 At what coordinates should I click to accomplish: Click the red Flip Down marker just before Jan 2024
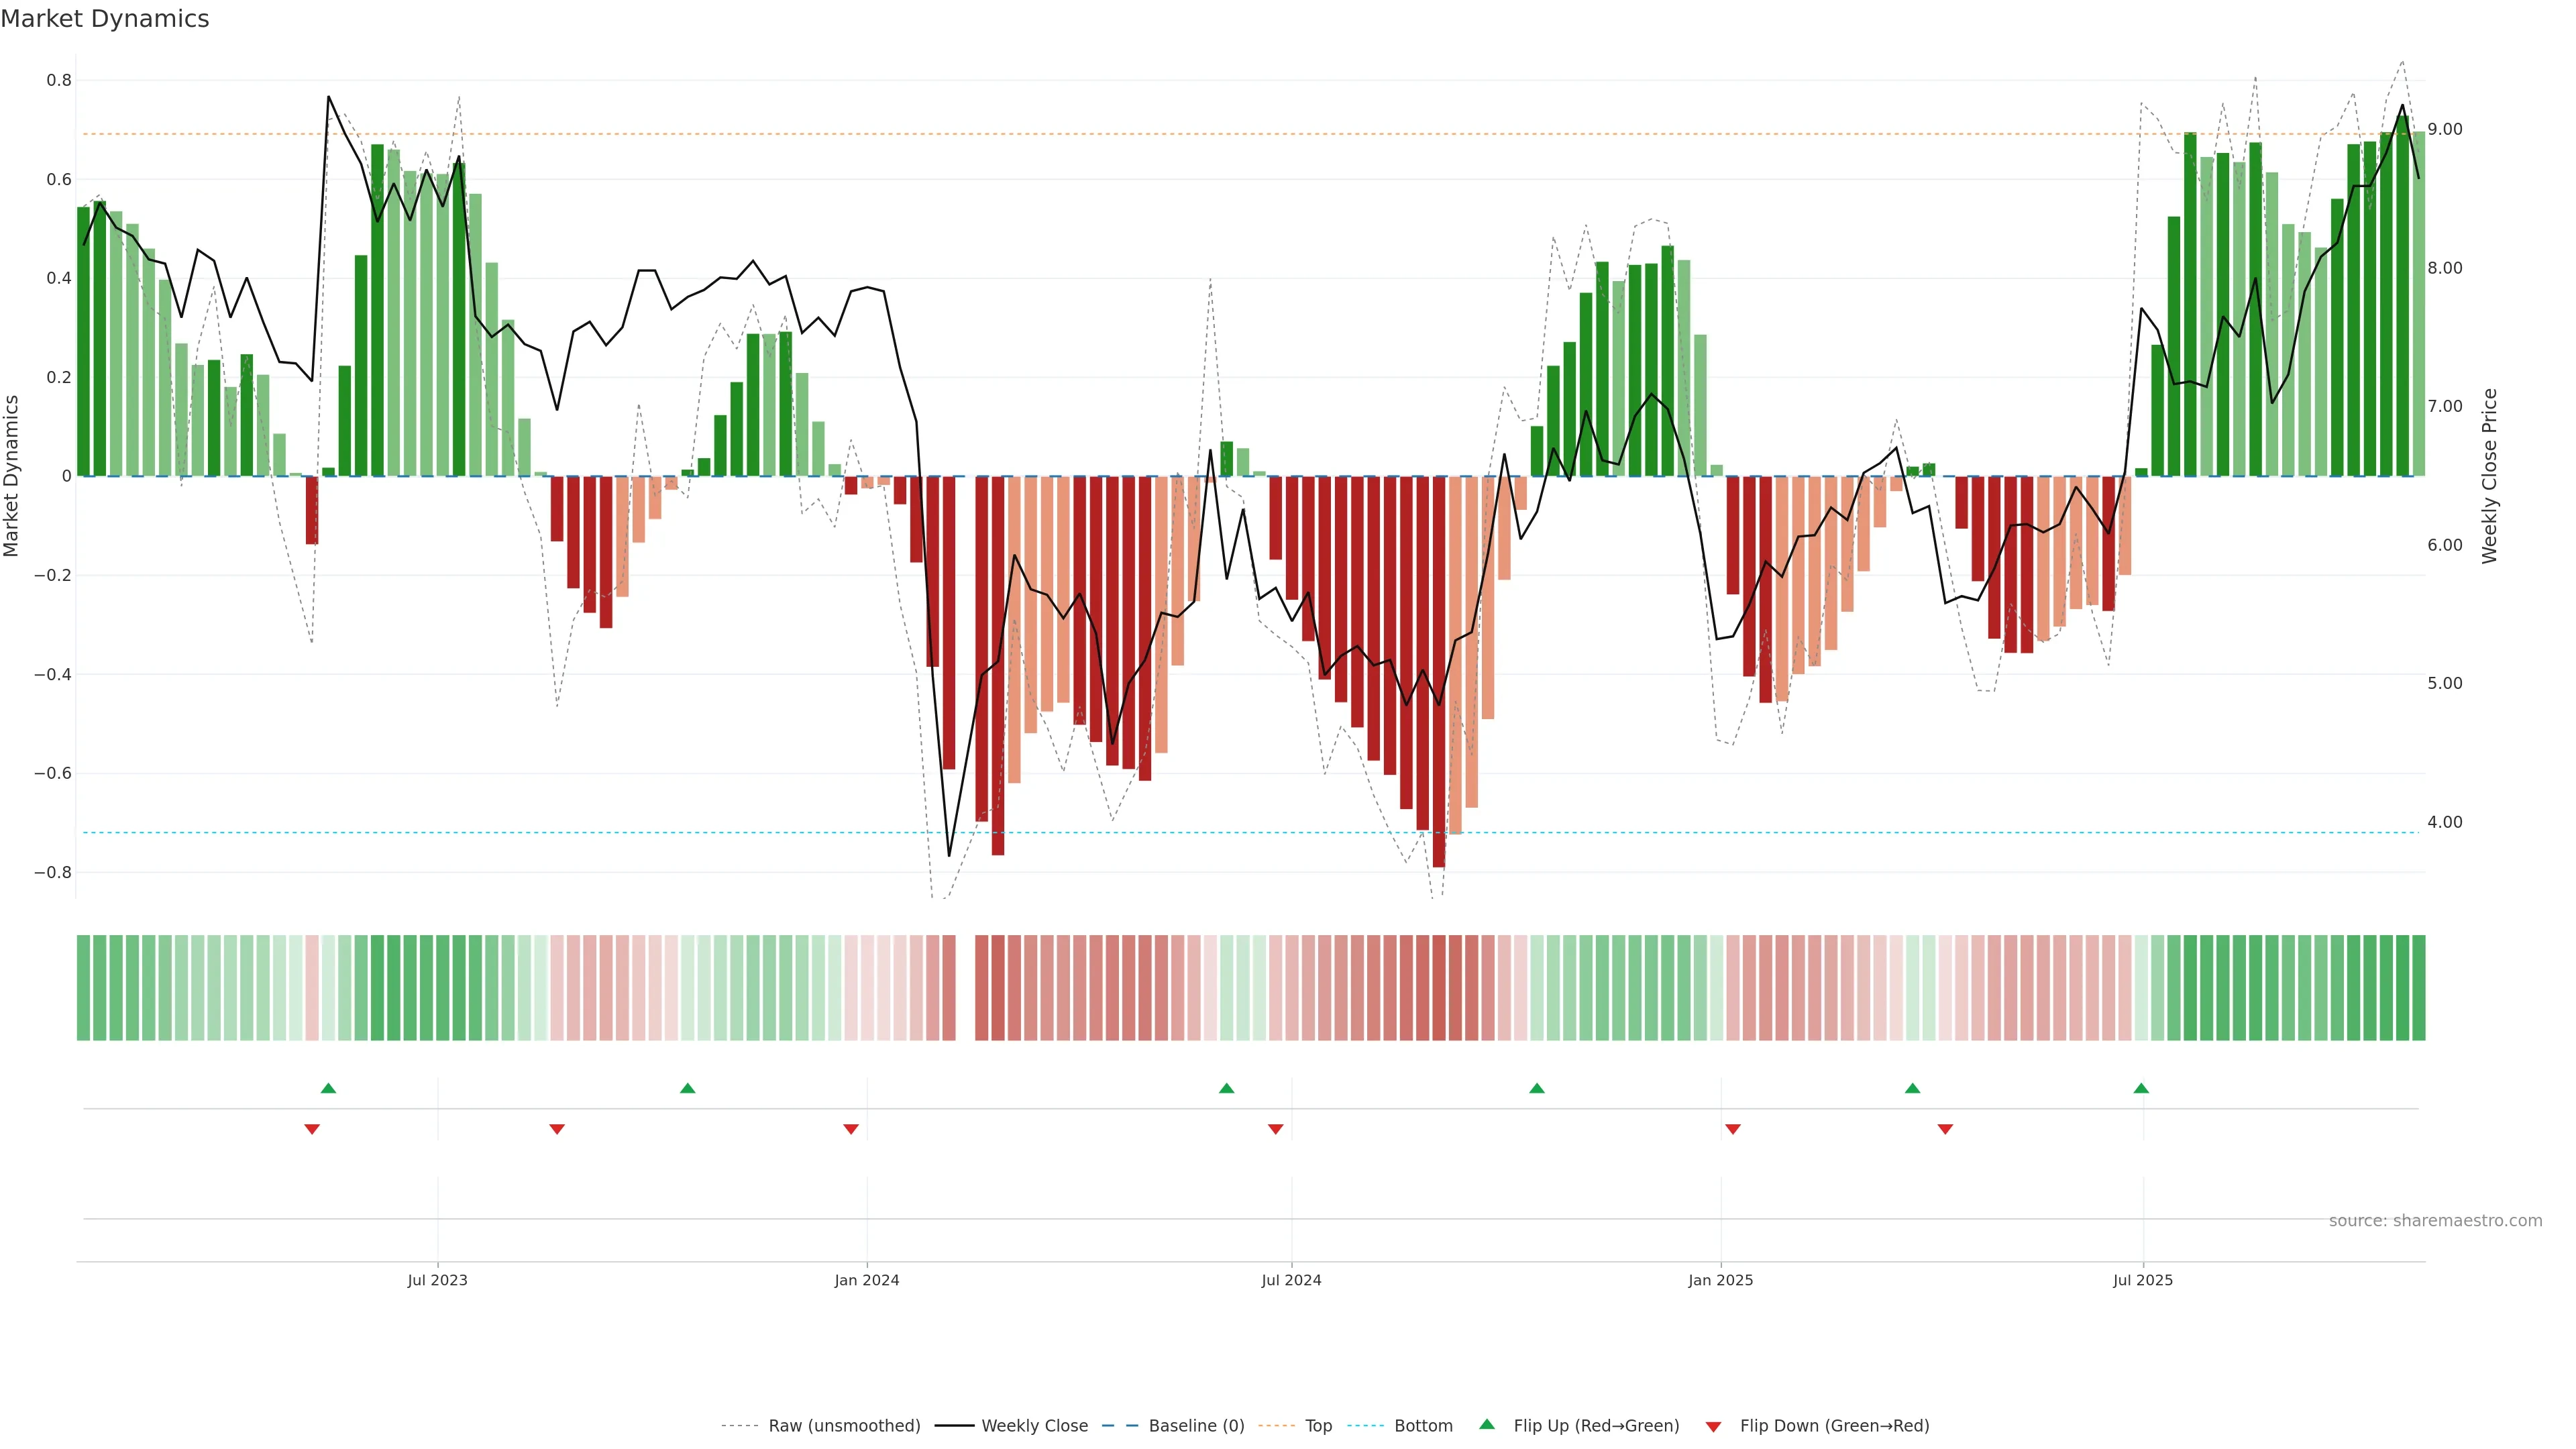pyautogui.click(x=851, y=1129)
